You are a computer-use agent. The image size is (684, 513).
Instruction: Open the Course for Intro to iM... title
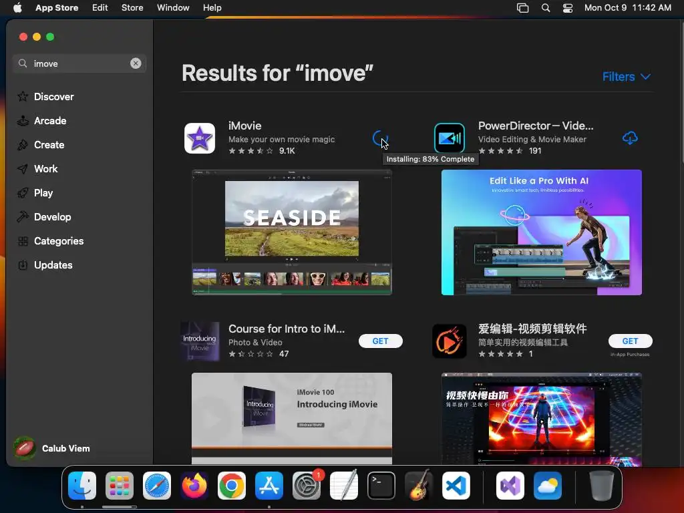tap(287, 329)
